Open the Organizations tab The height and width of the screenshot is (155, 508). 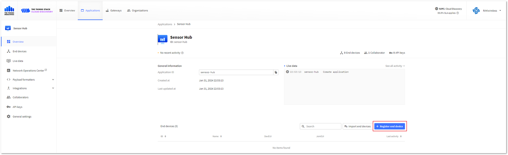pos(138,11)
